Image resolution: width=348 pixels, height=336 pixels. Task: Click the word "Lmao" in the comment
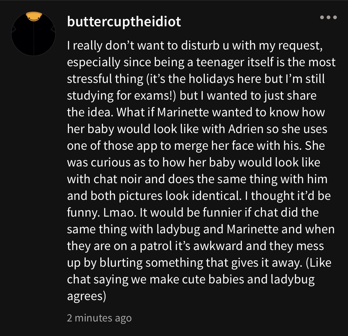[119, 212]
